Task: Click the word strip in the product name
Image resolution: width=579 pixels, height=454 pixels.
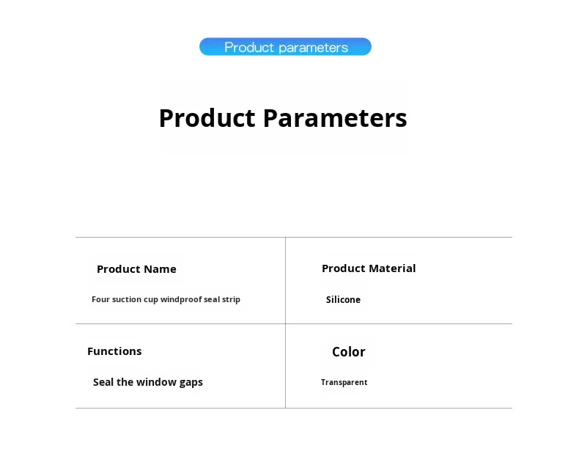Action: (231, 299)
